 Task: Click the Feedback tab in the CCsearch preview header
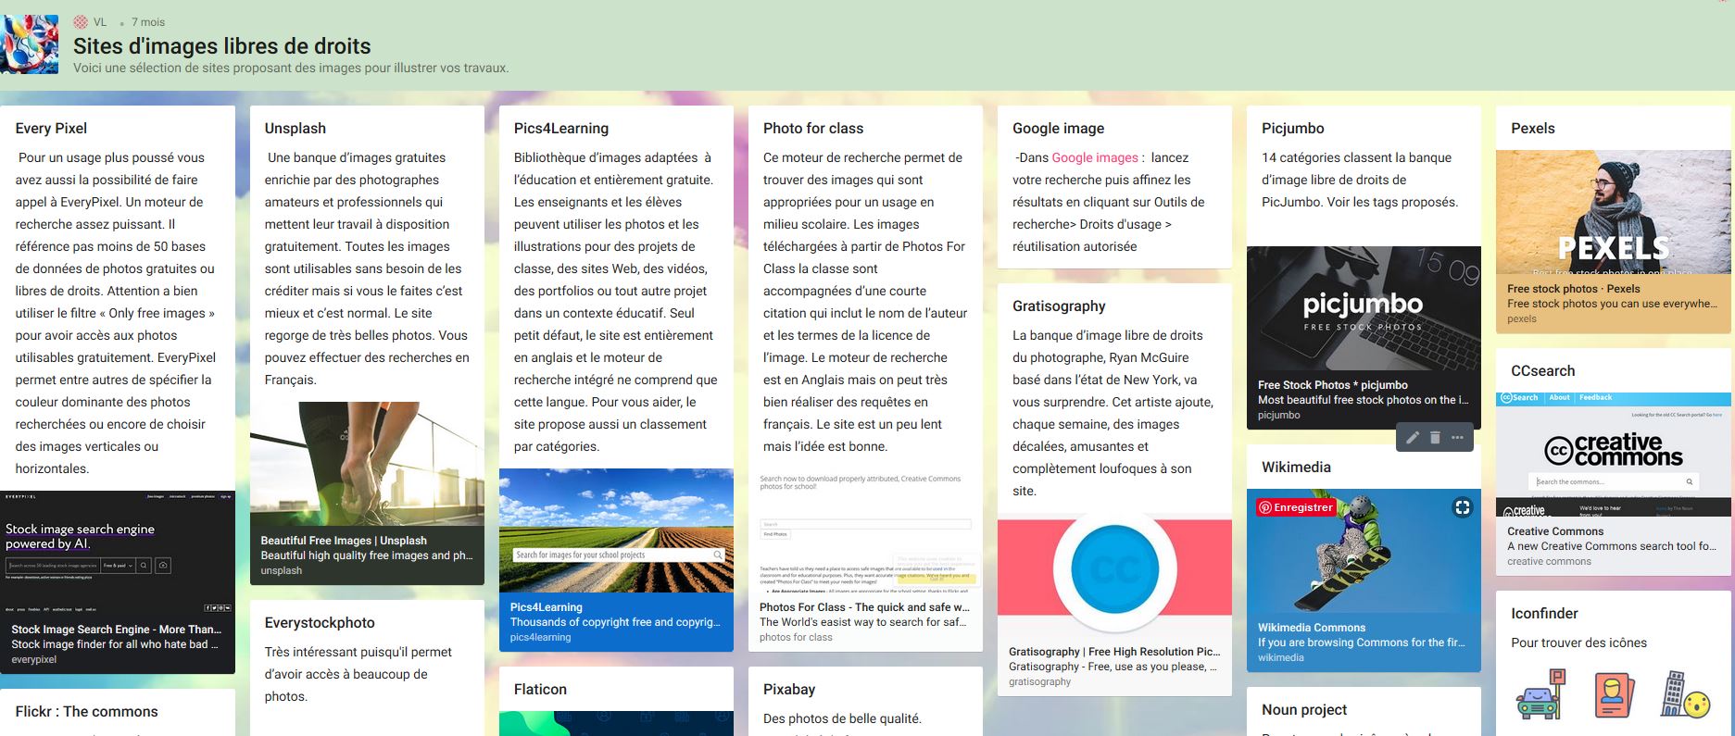point(1596,398)
